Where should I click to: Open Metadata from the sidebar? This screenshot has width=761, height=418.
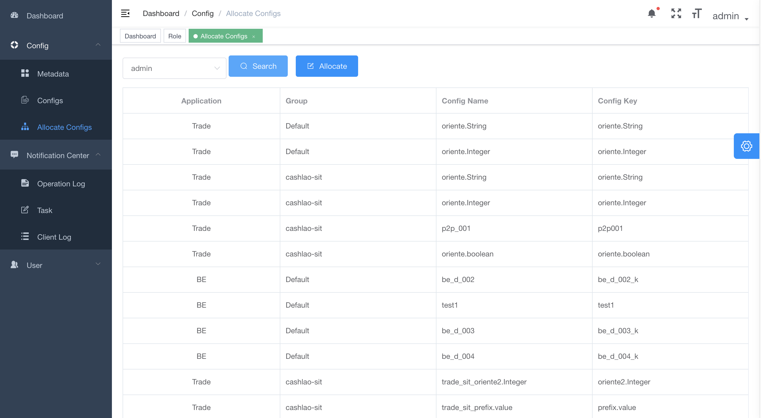pyautogui.click(x=53, y=74)
